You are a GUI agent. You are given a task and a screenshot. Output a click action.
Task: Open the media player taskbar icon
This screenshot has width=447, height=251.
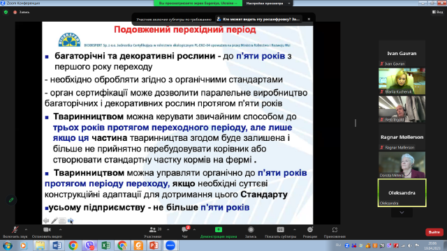coord(23,245)
